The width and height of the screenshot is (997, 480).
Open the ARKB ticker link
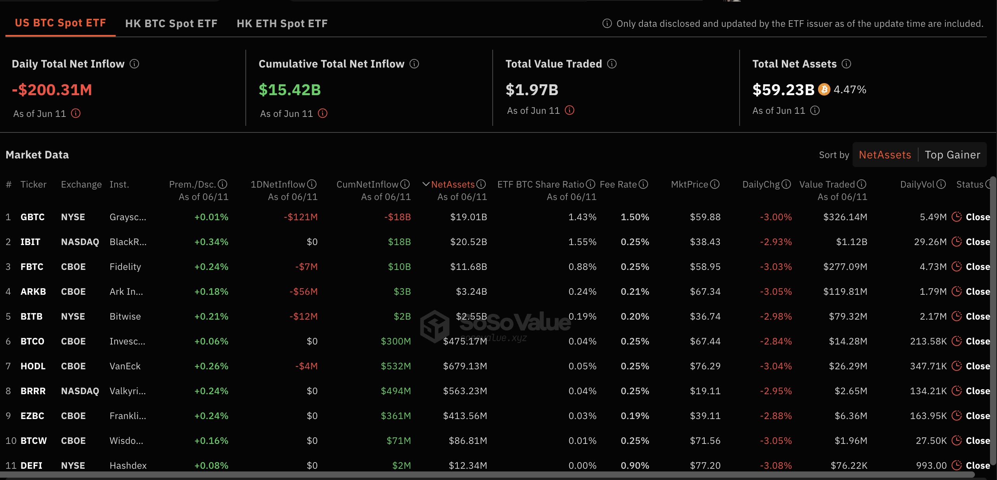pos(33,292)
